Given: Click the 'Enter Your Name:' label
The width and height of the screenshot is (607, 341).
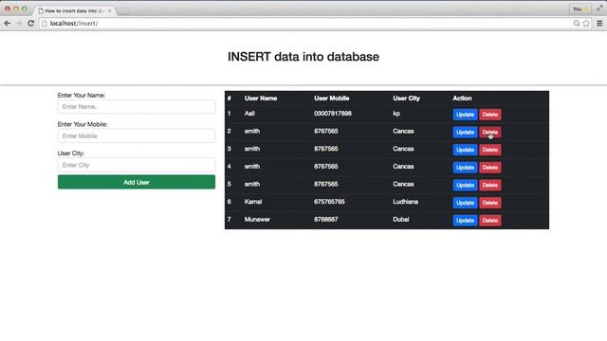Looking at the screenshot, I should point(82,95).
